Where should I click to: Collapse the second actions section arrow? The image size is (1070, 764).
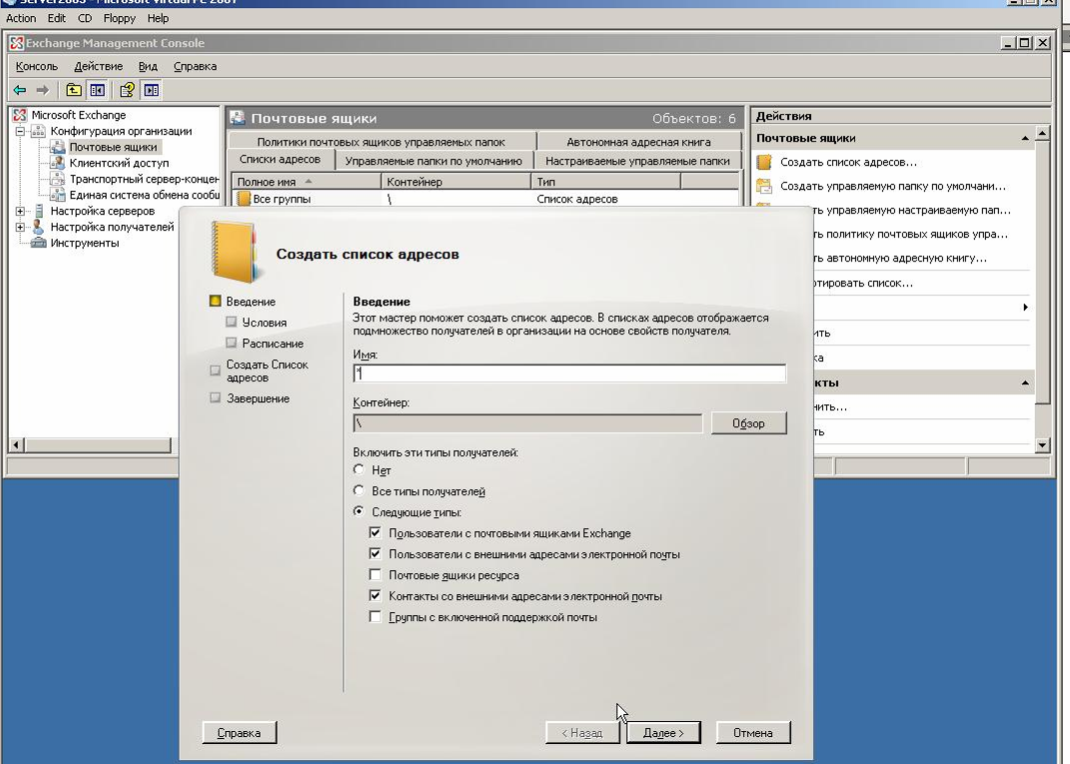pos(1025,383)
